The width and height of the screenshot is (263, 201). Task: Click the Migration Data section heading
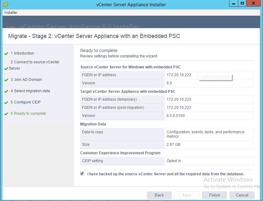pyautogui.click(x=93, y=124)
